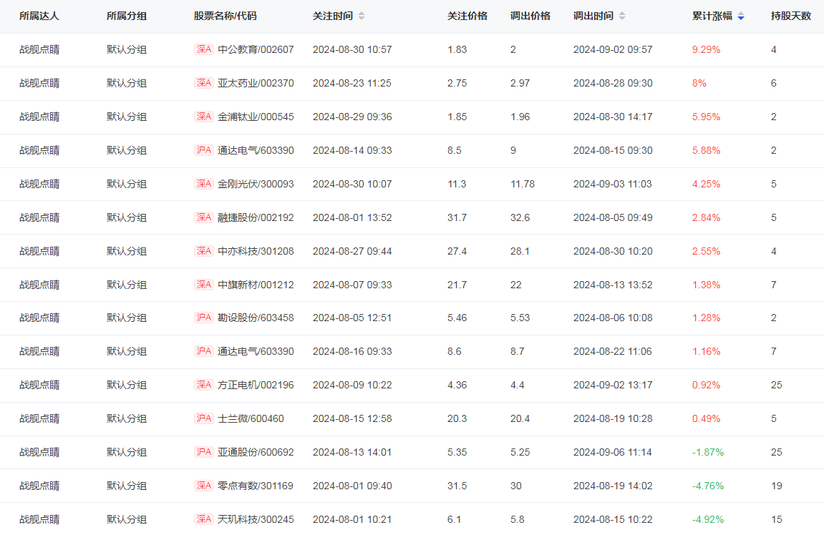Click the 持股天数 column header

coord(791,16)
